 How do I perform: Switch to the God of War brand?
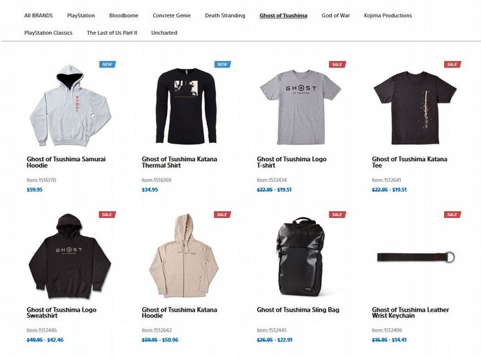(x=335, y=15)
